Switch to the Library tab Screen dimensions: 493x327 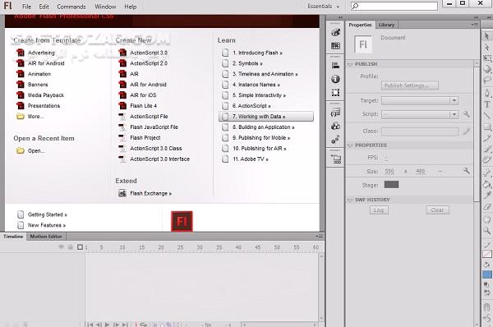point(386,25)
